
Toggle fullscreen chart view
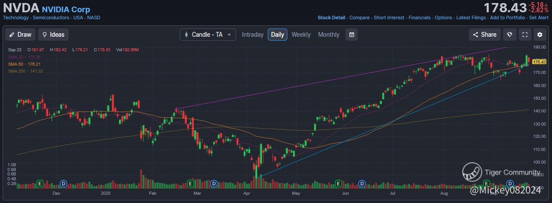click(525, 35)
